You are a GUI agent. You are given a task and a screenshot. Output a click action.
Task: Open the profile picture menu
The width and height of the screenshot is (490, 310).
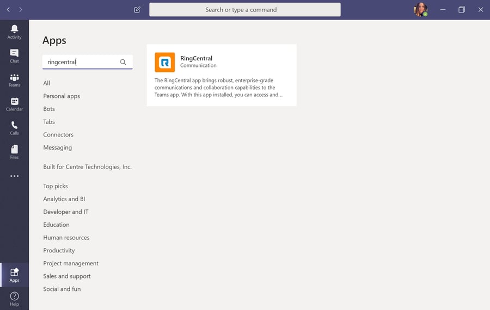point(421,10)
